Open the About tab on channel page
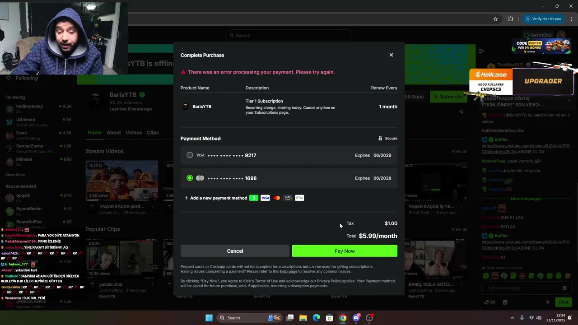 coord(114,133)
